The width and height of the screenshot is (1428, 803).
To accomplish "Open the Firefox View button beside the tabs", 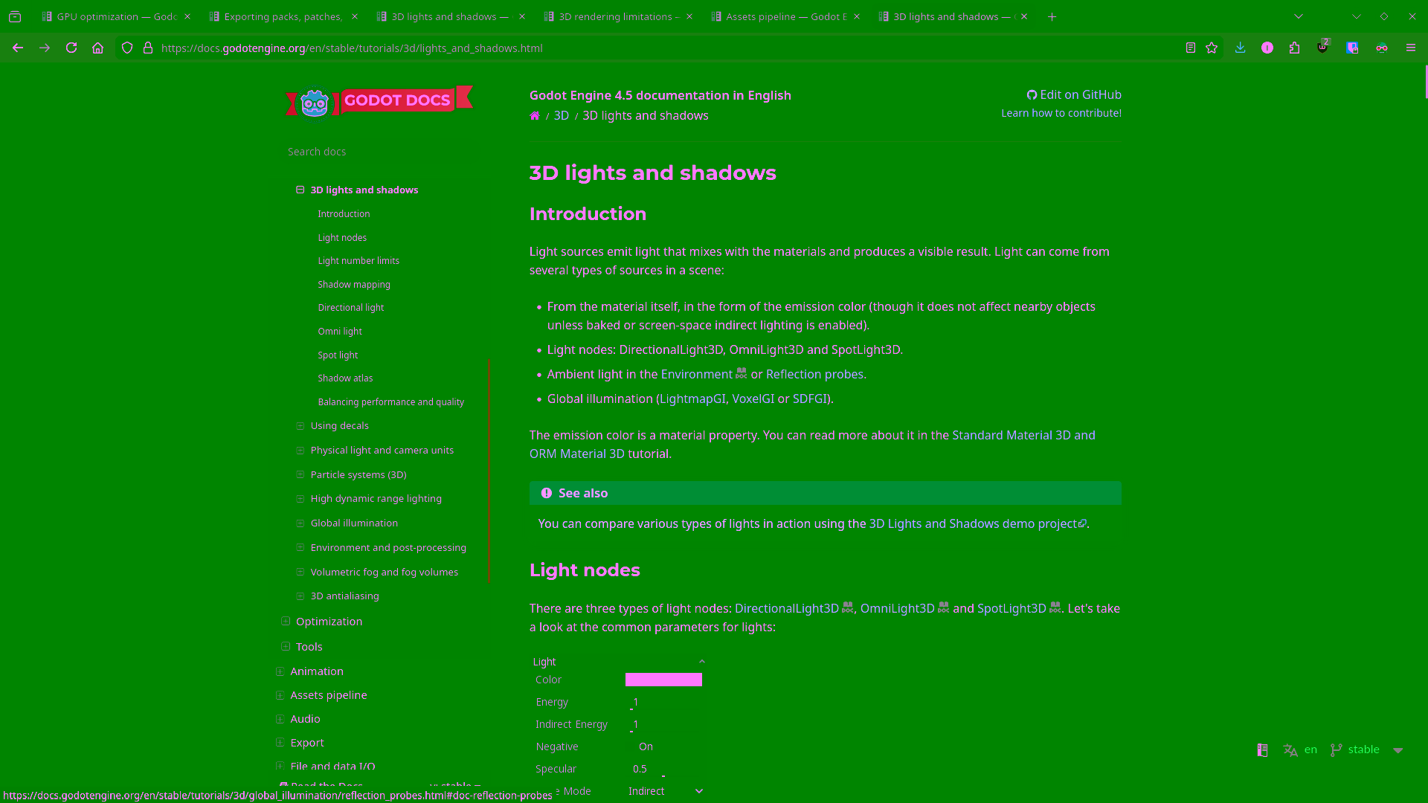I will (x=15, y=16).
